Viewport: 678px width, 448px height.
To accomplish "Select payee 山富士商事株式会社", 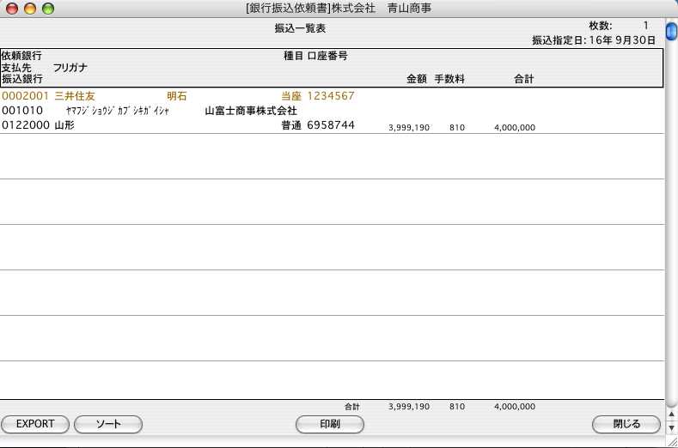I will click(x=251, y=111).
